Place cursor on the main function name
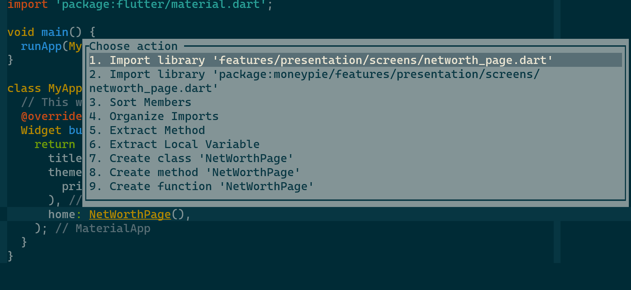The width and height of the screenshot is (631, 290). (x=55, y=32)
